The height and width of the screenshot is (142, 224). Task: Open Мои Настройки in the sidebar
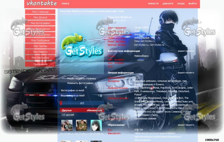tap(40, 58)
